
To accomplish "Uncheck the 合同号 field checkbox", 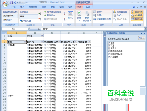I will pos(109,48).
